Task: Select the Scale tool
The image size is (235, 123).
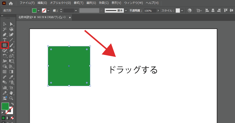Action: tap(11, 56)
